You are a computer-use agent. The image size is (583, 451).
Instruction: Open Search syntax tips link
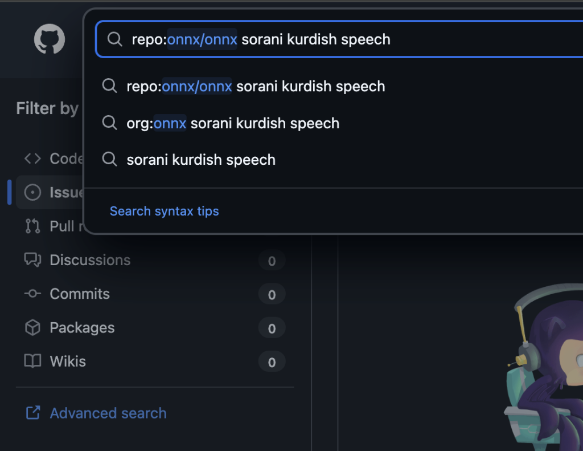point(164,211)
